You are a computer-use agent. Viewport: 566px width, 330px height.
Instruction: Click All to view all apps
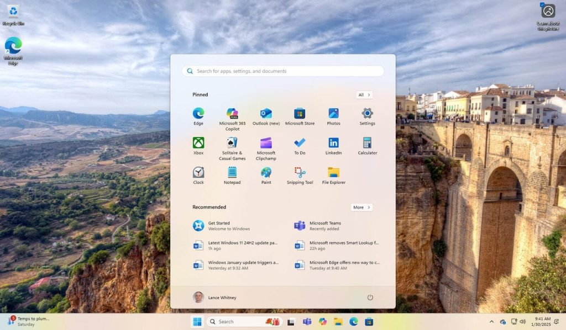point(363,94)
